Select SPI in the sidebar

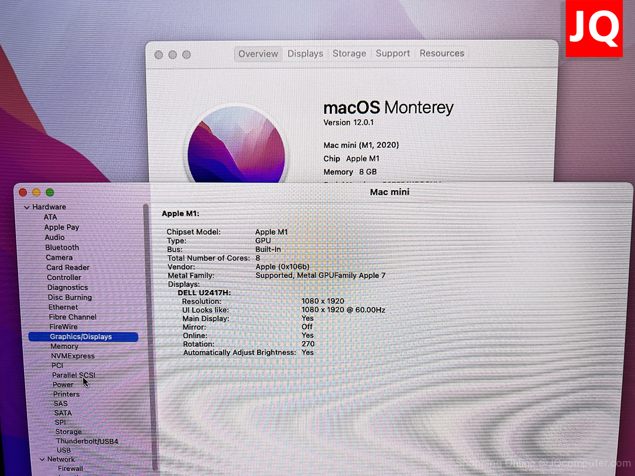(x=60, y=423)
